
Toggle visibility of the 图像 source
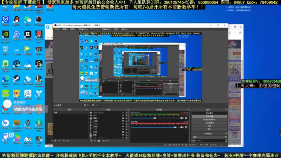[x=123, y=135]
